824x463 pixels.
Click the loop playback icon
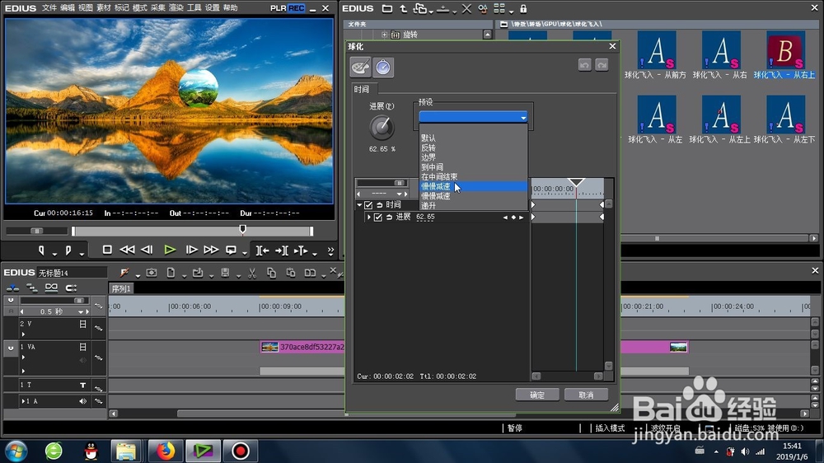point(231,250)
